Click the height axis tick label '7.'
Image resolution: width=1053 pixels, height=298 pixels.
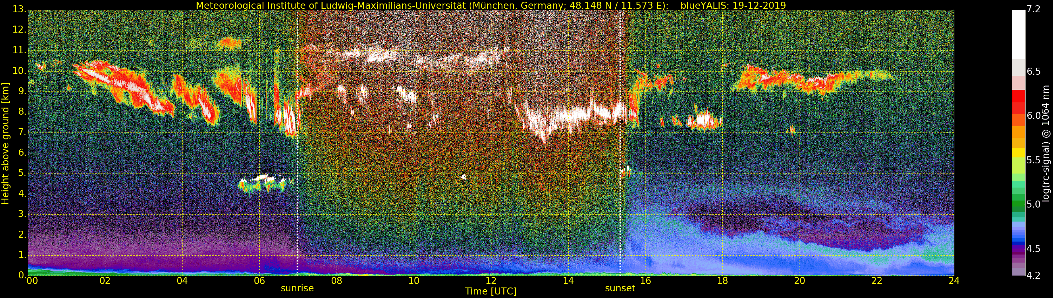point(22,132)
